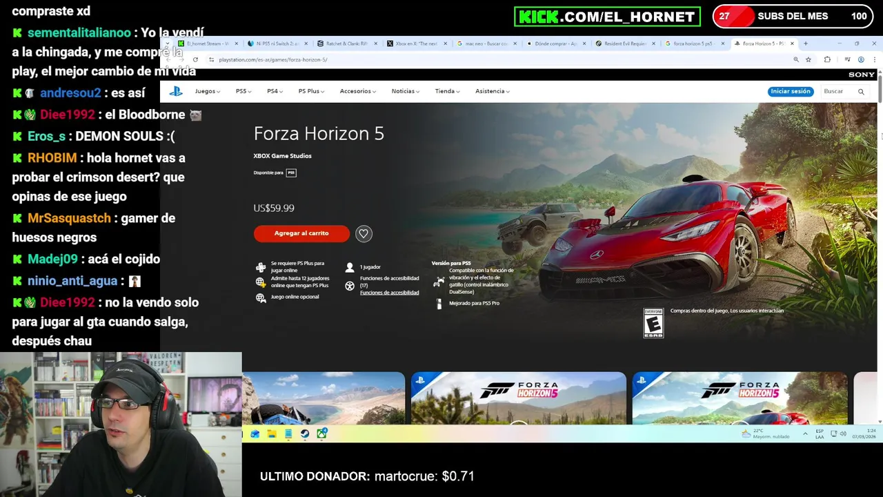Expand the PS5 dropdown in site navigation

point(244,91)
